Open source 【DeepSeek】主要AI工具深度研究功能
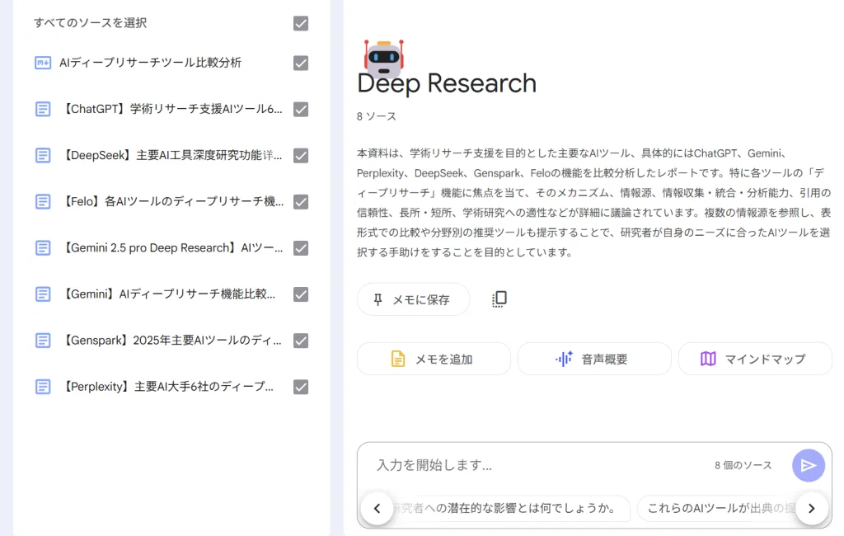Screen dimensions: 844x536 tap(172, 156)
